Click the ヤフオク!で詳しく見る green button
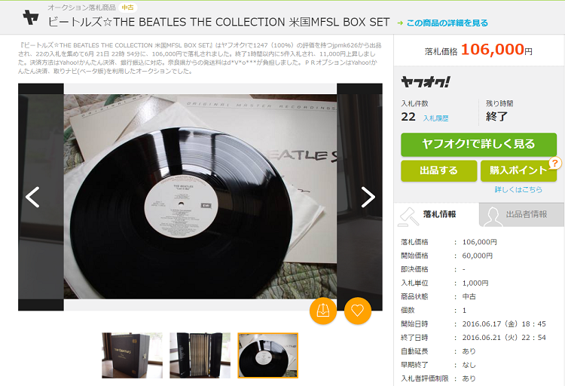Viewport: 565px width, 386px height. click(x=478, y=144)
